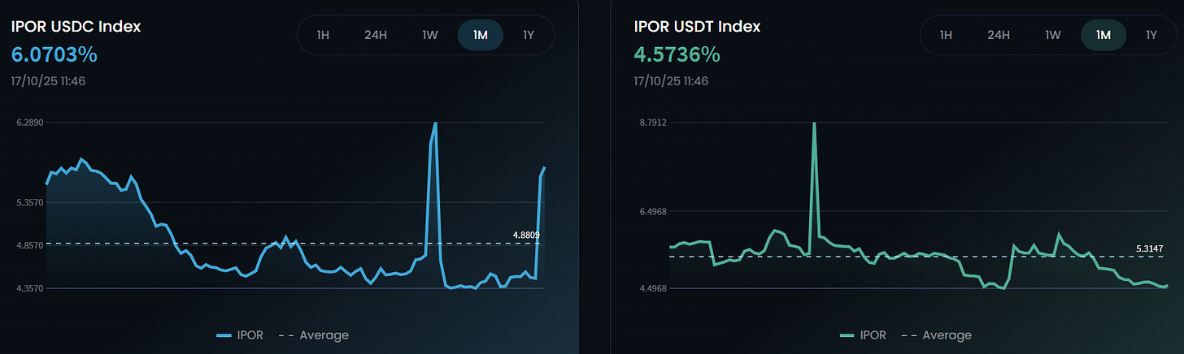Click the 4.5736% USDT index value

tap(677, 55)
